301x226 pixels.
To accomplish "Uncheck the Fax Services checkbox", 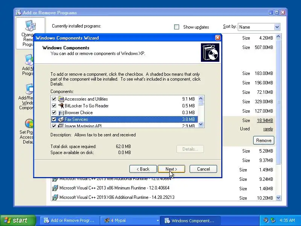I will click(54, 119).
